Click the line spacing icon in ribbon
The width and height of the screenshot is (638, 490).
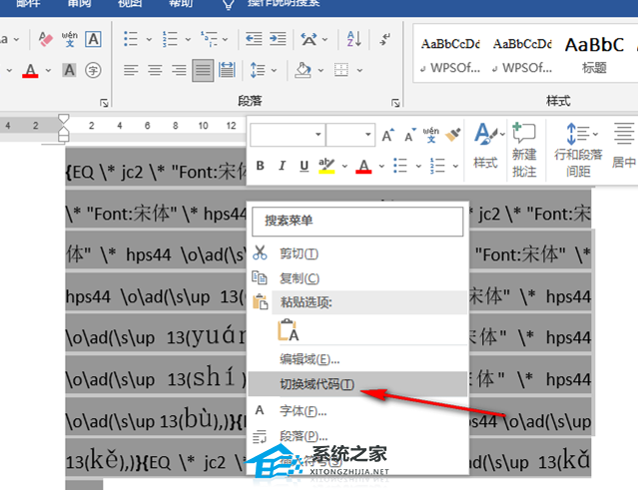click(x=258, y=70)
